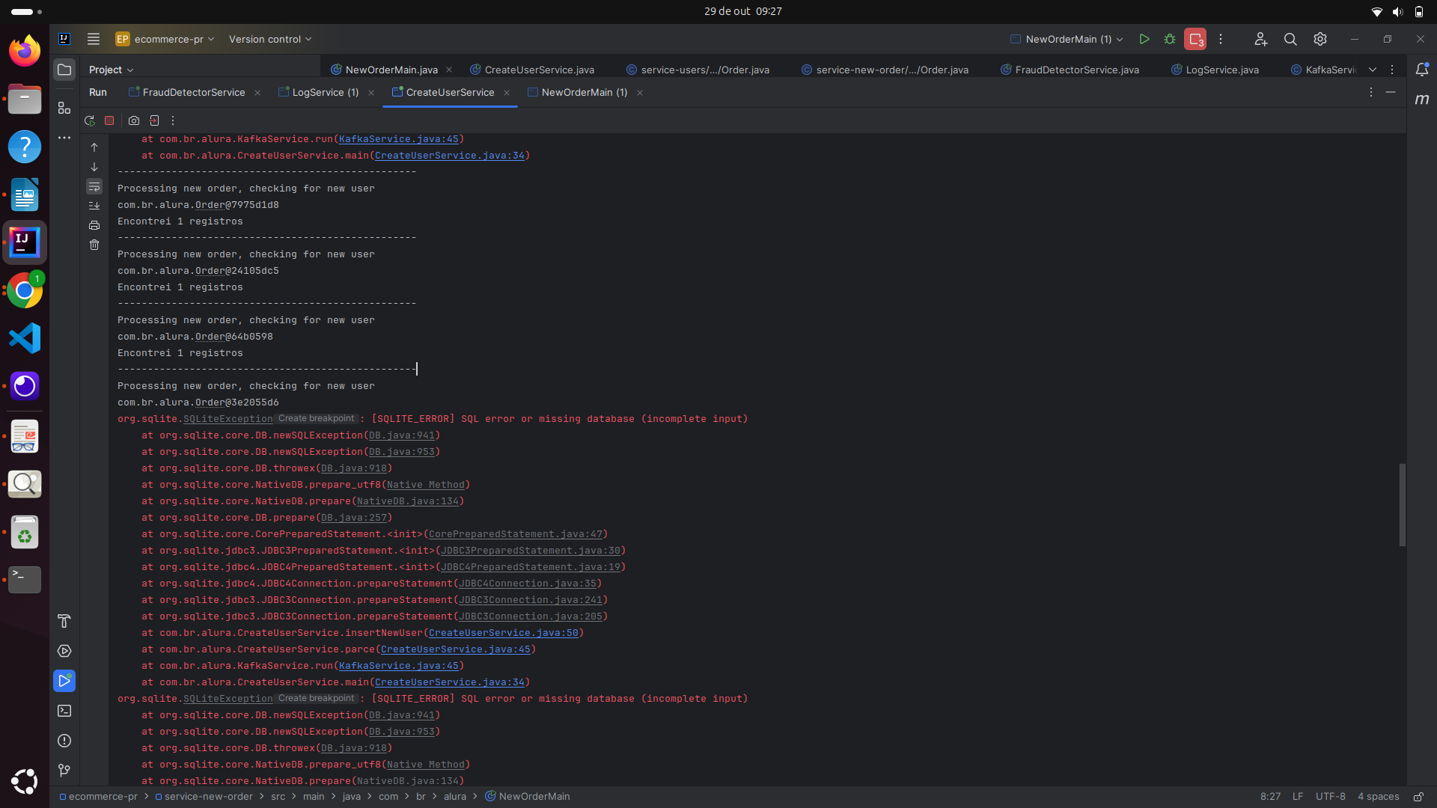1437x808 pixels.
Task: Click the print console output icon
Action: [x=94, y=225]
